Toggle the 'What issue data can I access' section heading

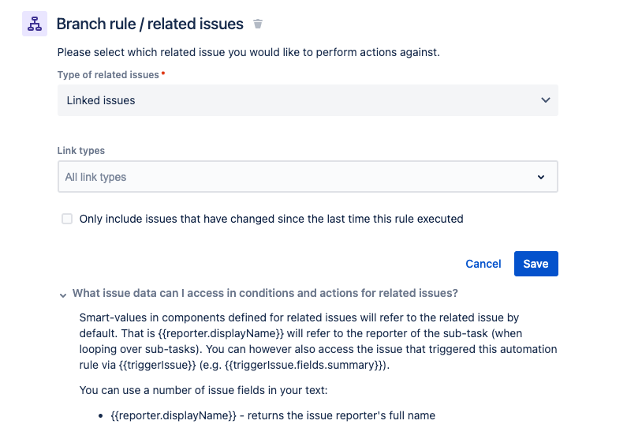pyautogui.click(x=265, y=293)
